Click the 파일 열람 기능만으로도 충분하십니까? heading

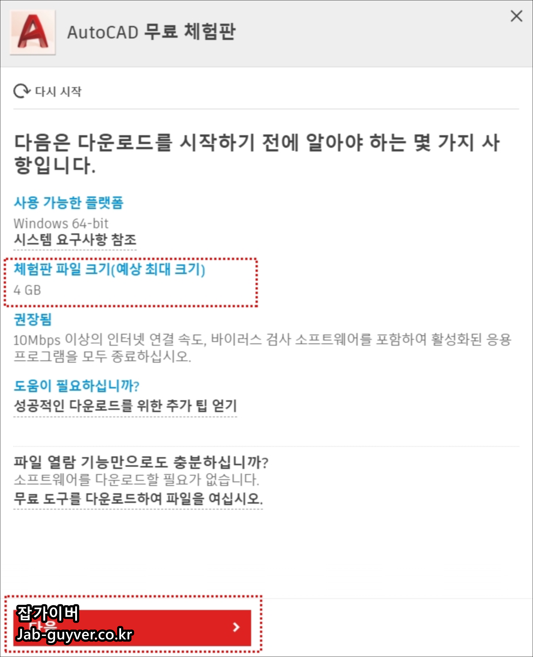[141, 462]
